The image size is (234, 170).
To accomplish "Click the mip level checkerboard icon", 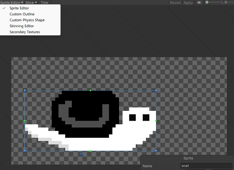I will click(x=222, y=2).
